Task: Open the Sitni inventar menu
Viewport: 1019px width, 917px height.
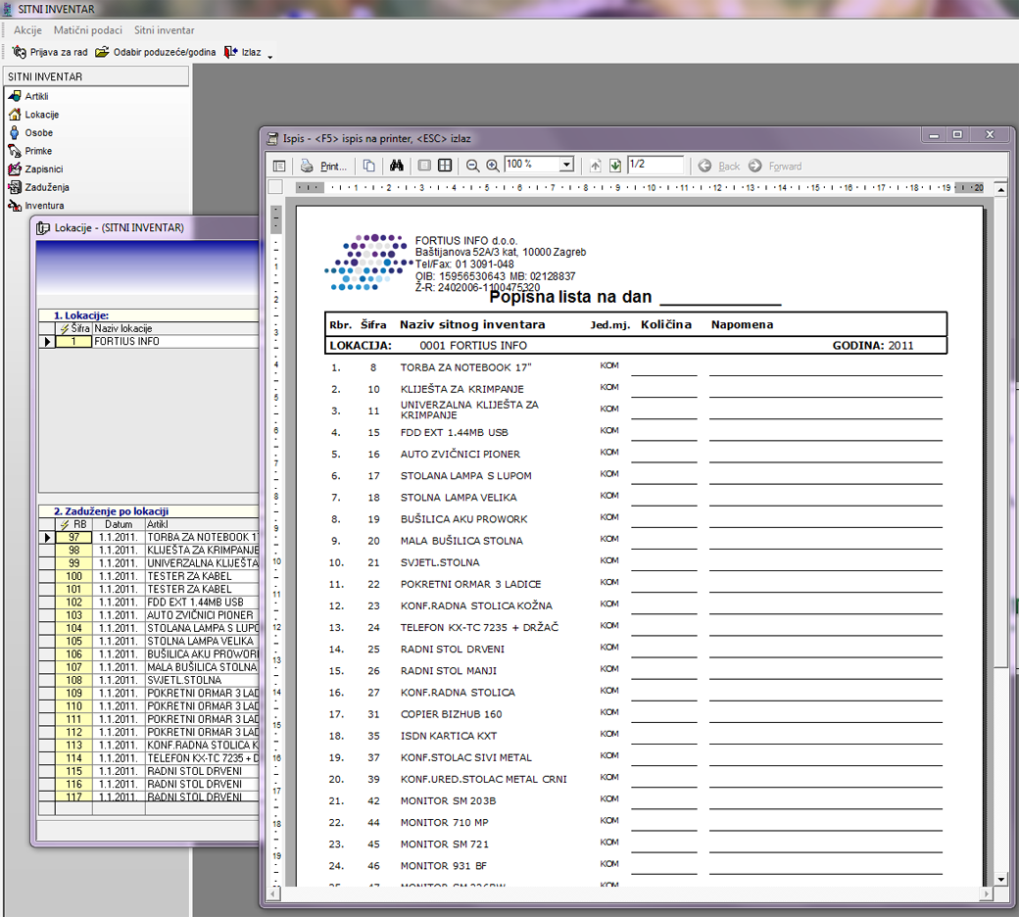Action: [165, 30]
